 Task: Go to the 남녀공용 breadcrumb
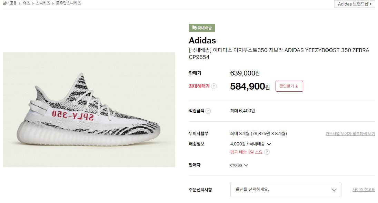[10, 3]
